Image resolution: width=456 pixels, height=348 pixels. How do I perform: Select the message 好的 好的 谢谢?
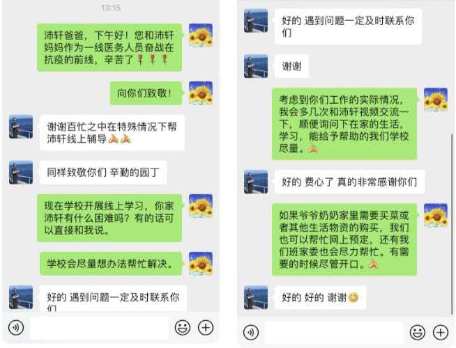click(x=320, y=297)
